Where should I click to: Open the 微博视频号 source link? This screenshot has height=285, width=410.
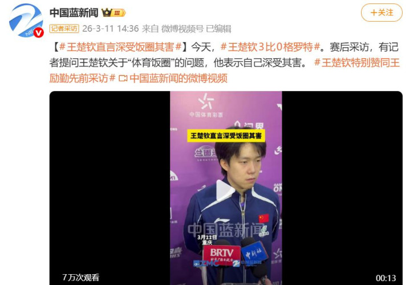182,28
